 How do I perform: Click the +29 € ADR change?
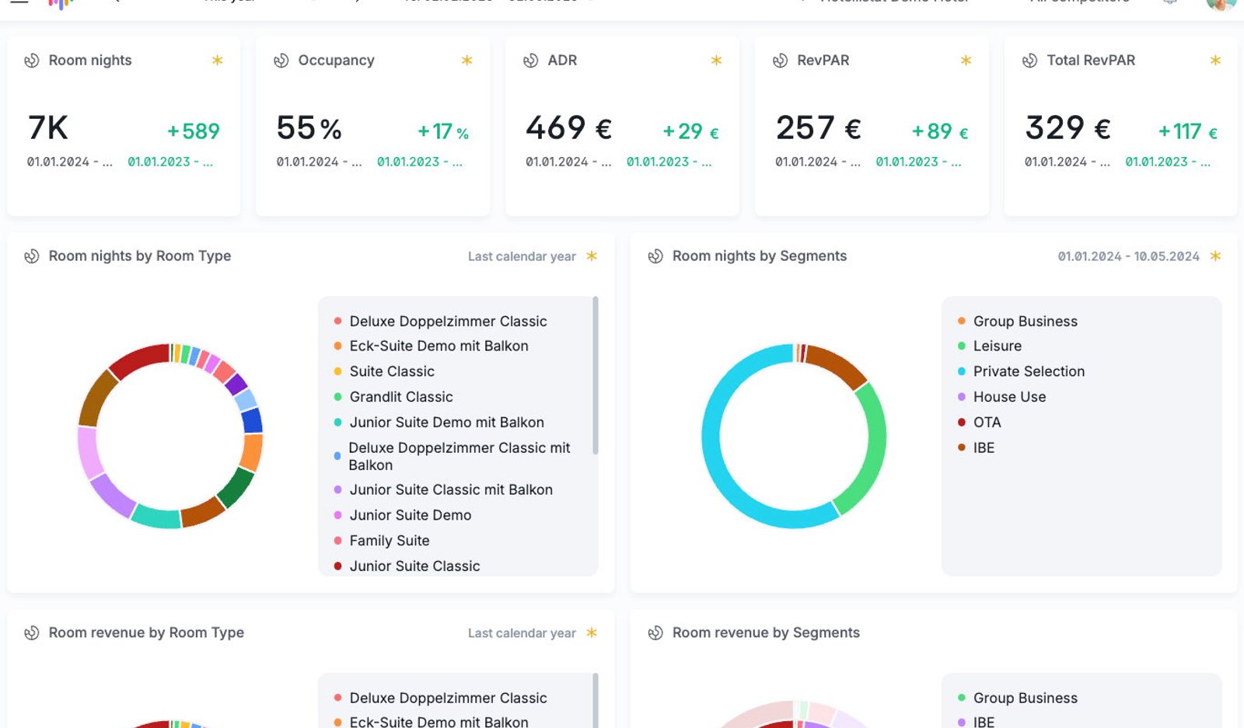coord(690,131)
